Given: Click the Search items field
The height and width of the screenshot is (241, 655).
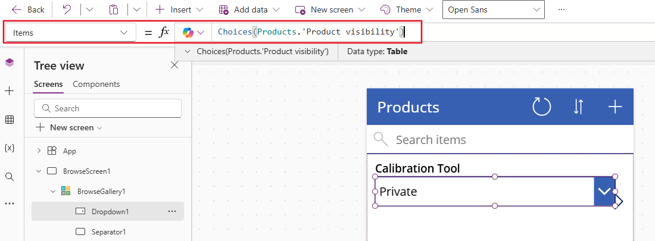Looking at the screenshot, I should pyautogui.click(x=500, y=139).
